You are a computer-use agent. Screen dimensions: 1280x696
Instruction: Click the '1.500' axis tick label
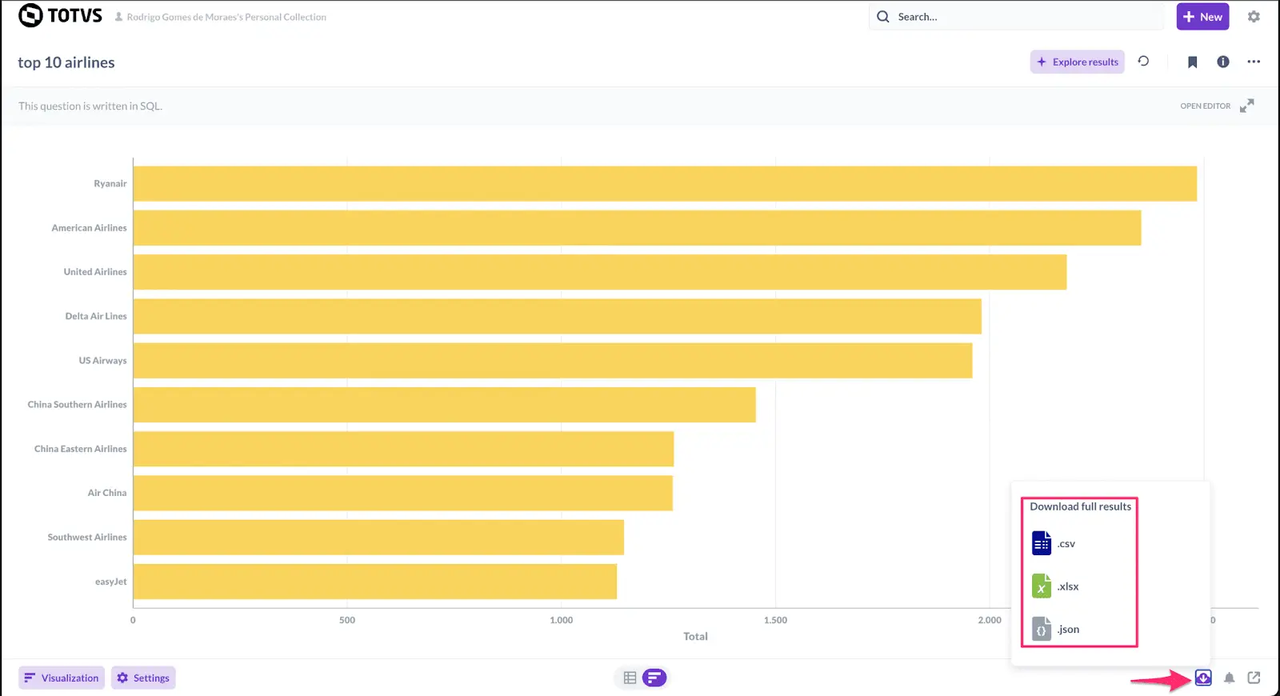coord(775,620)
